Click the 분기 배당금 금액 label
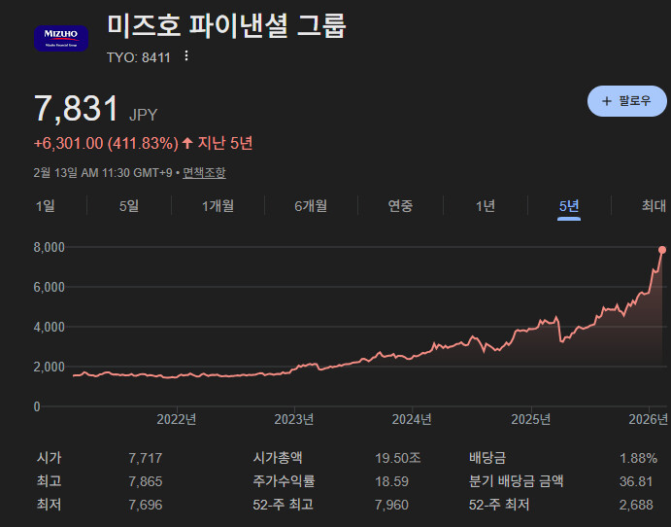The image size is (671, 527). (x=516, y=481)
